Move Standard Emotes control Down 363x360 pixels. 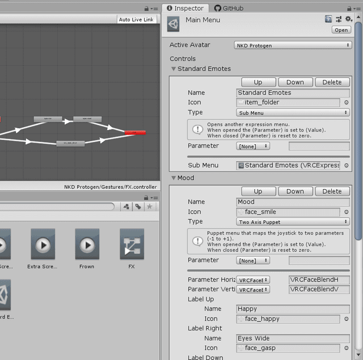click(x=295, y=82)
